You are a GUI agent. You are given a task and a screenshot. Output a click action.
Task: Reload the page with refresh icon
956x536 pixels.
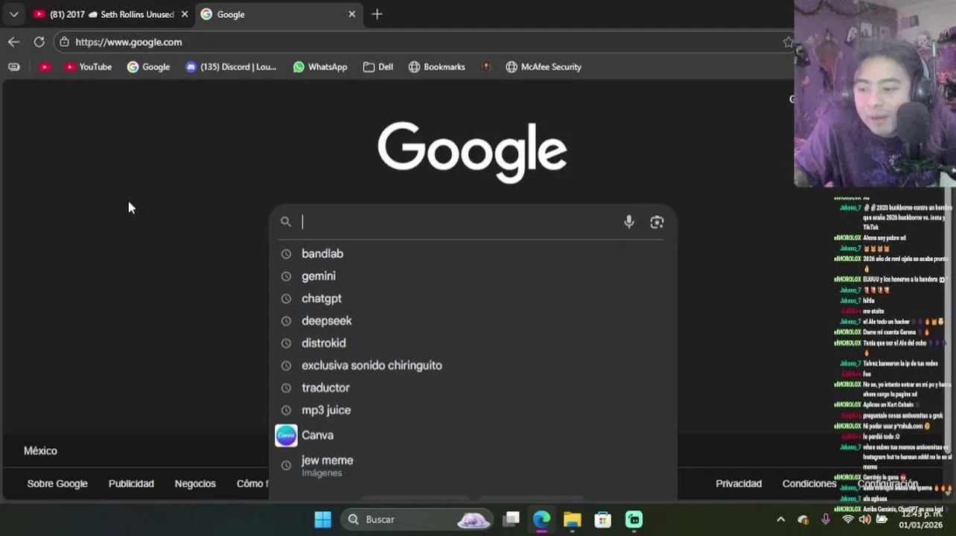pos(39,42)
